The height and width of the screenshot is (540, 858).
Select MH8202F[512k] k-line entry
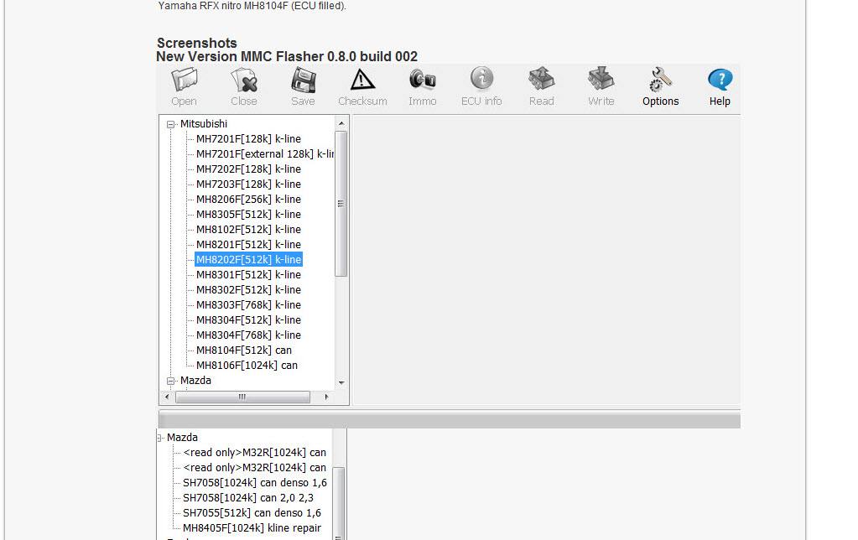(248, 260)
